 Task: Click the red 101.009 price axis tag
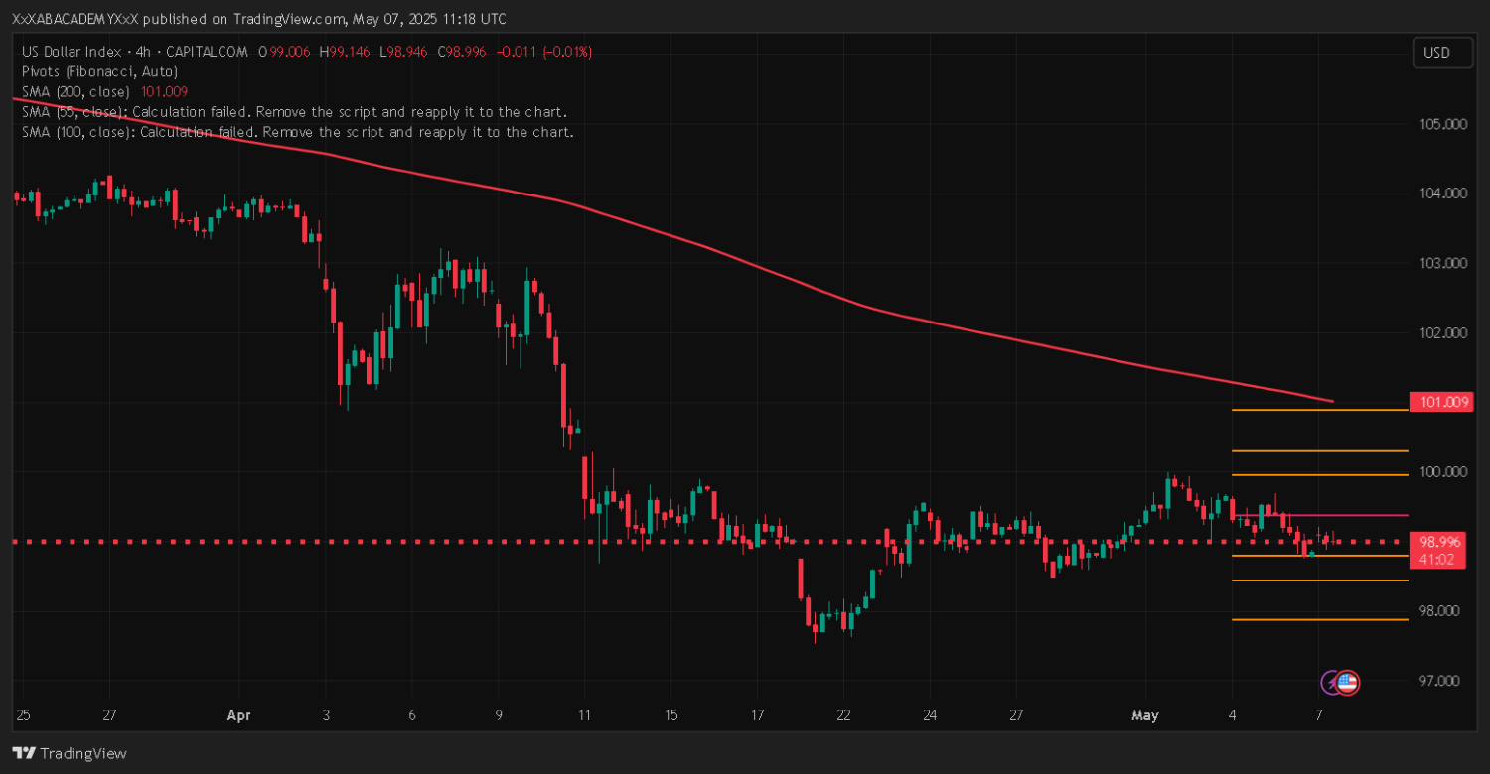[x=1440, y=402]
